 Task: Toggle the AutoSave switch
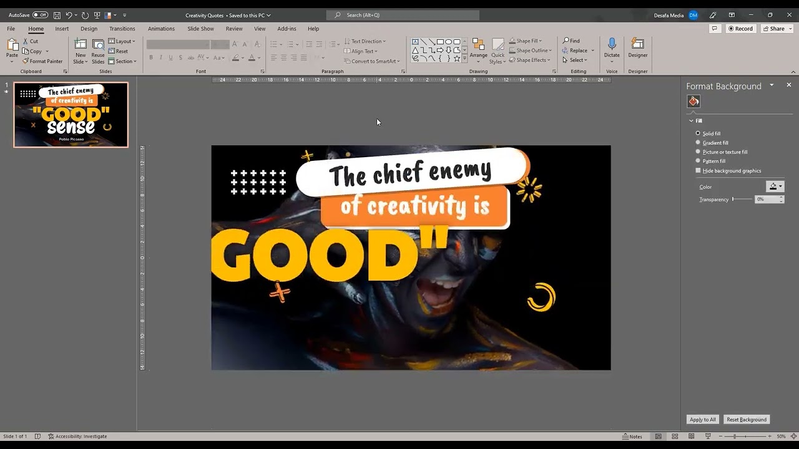[40, 15]
